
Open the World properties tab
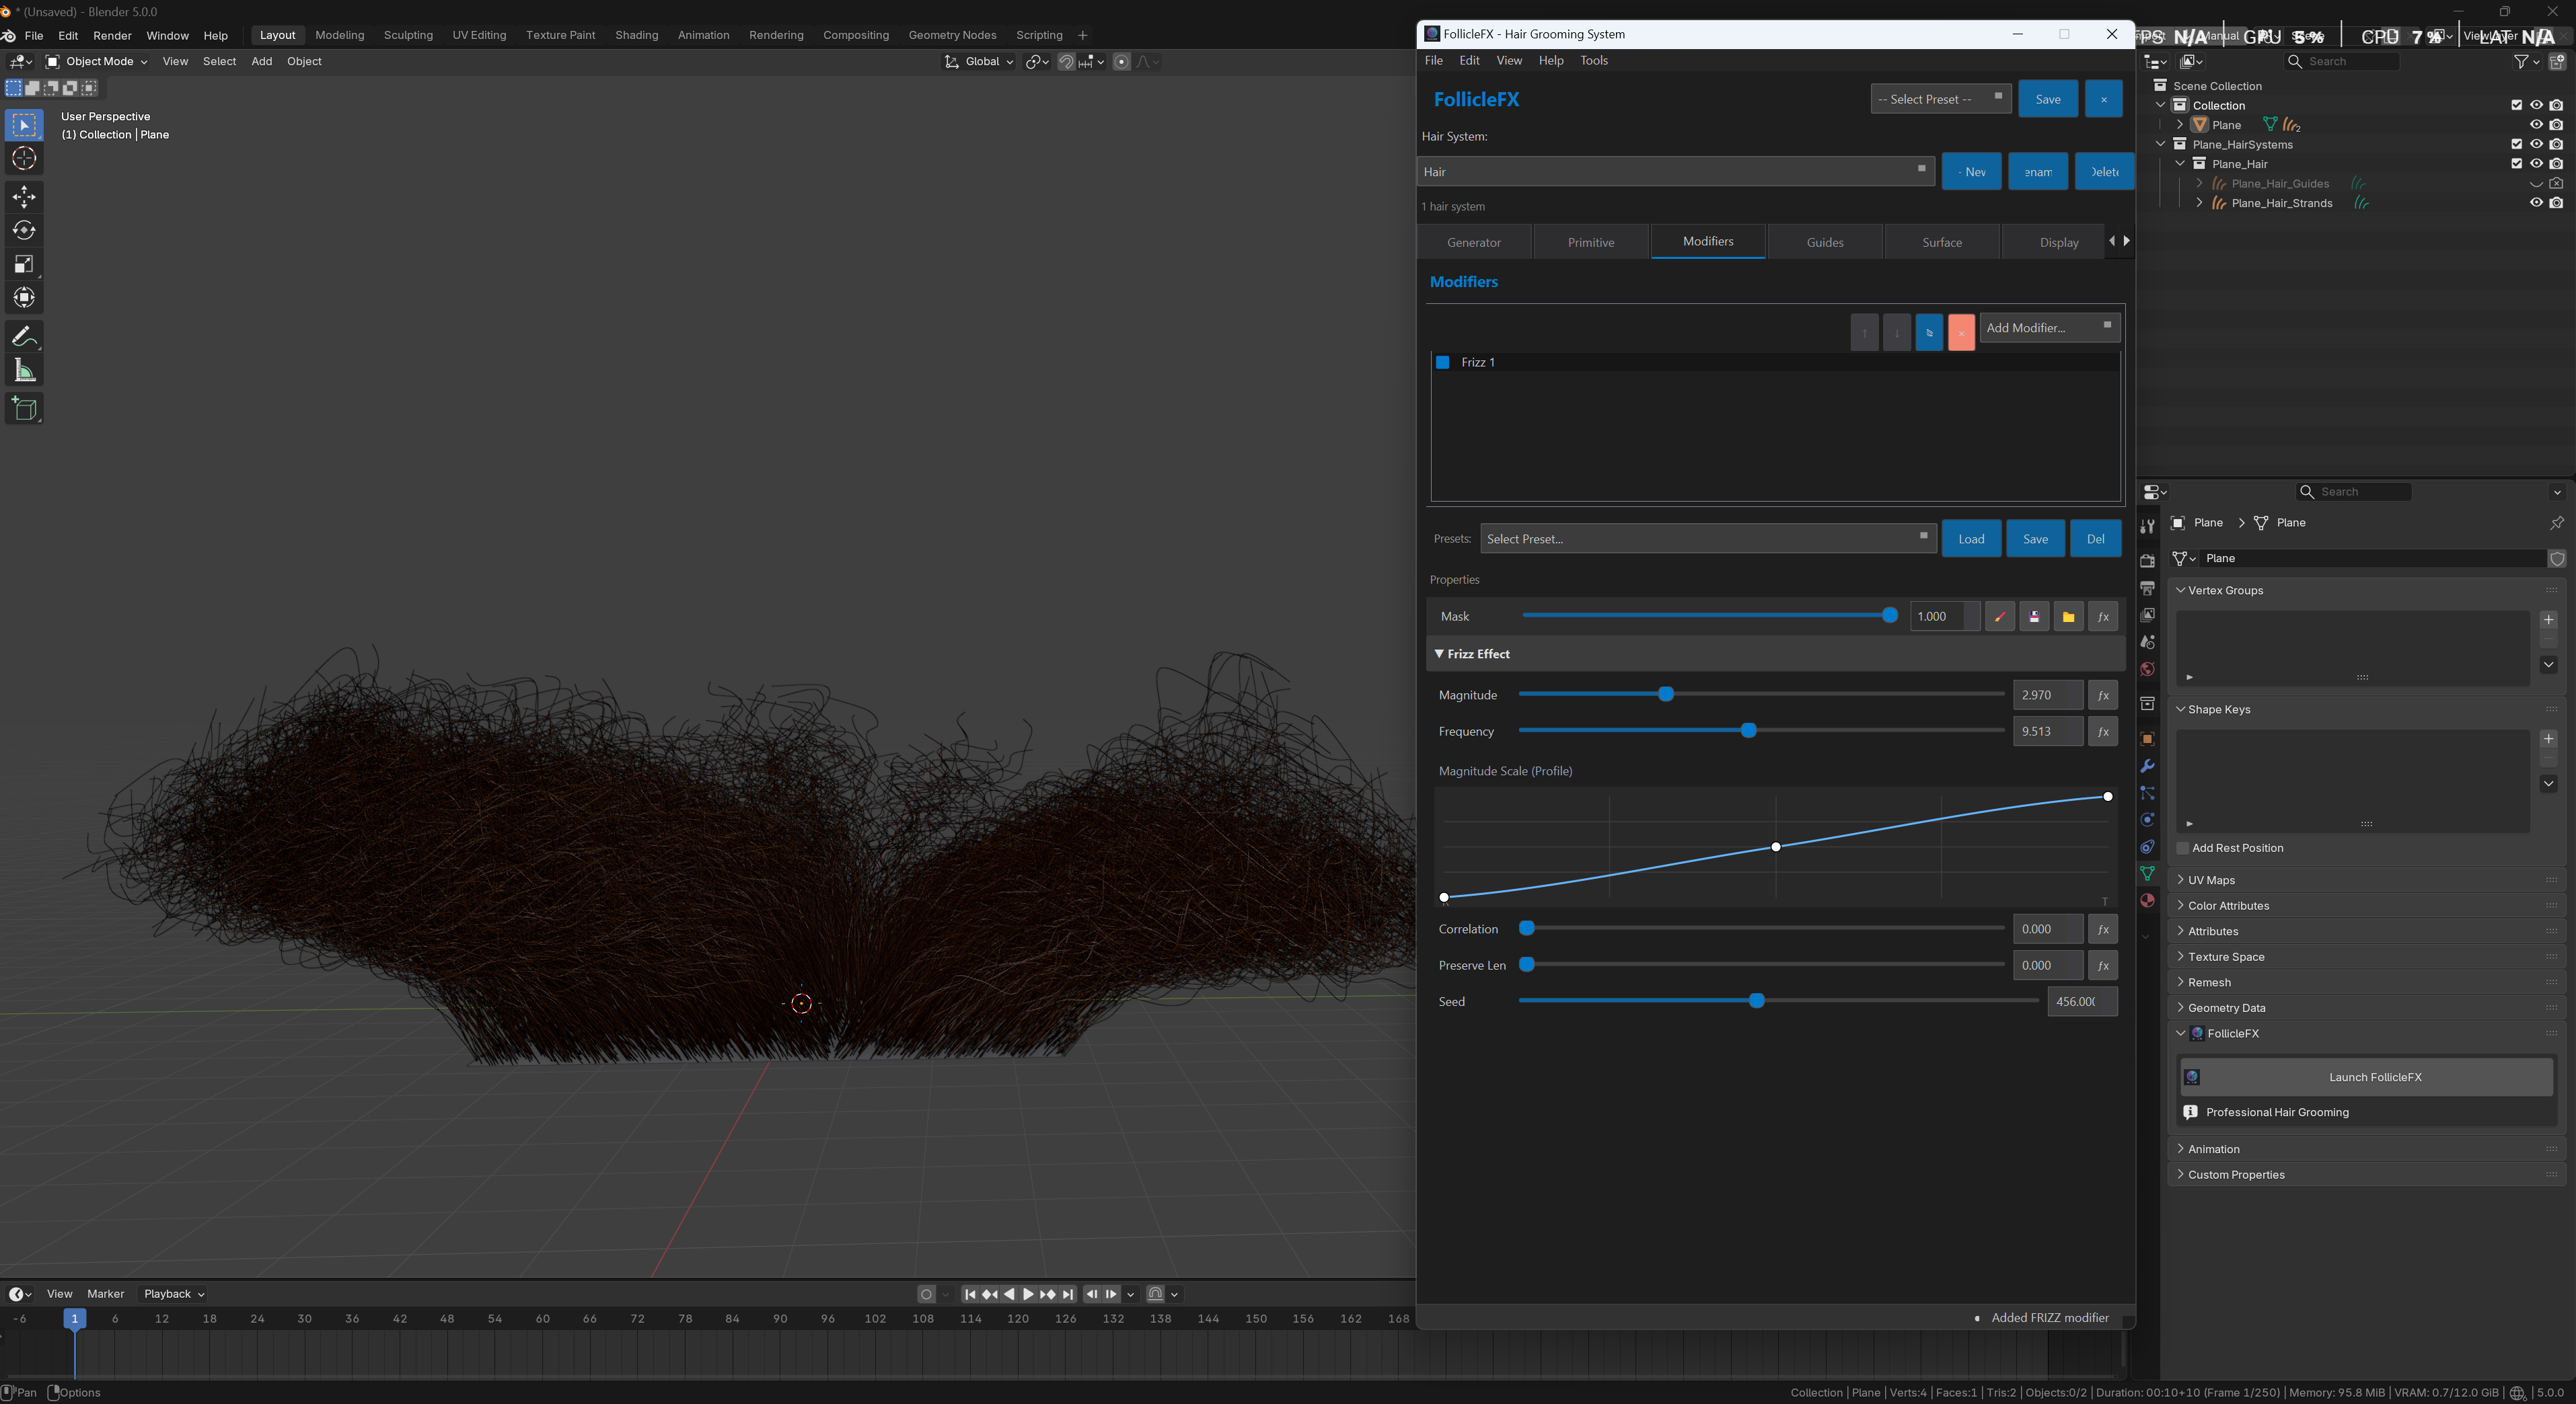2147,668
